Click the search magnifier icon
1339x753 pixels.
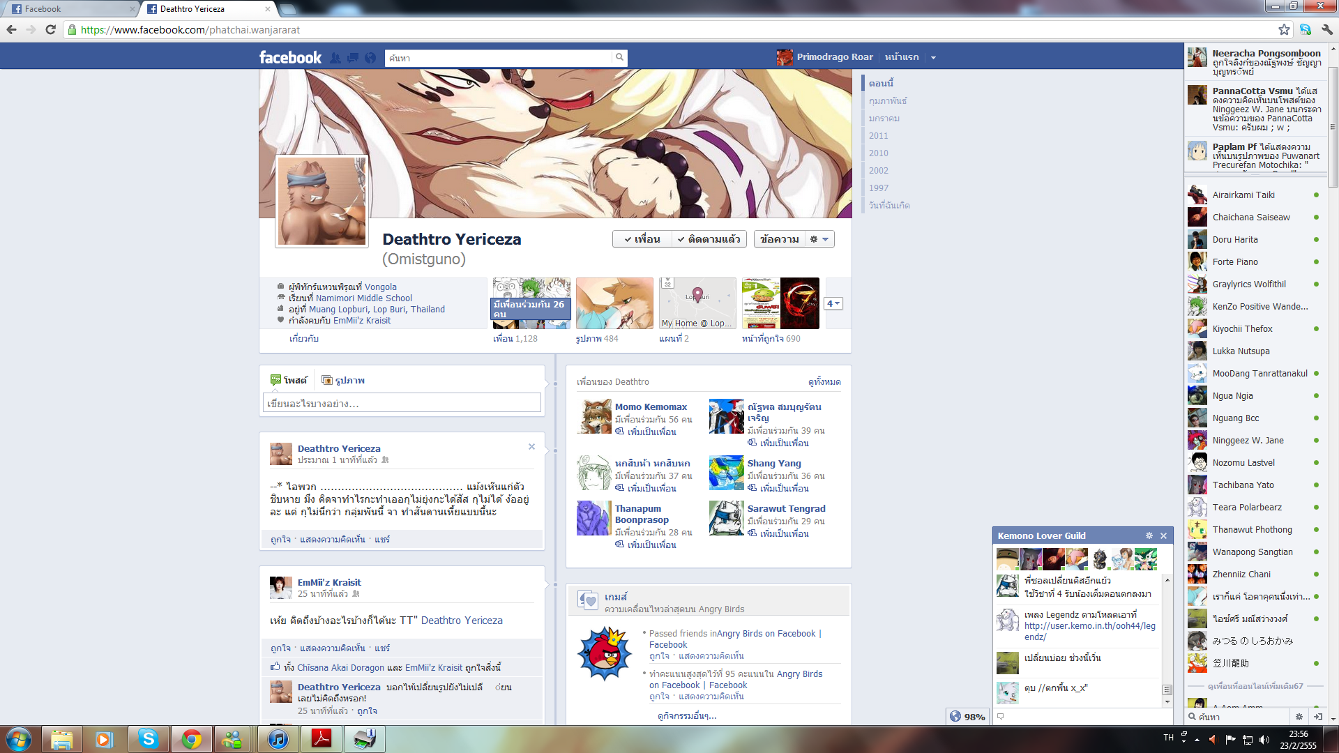pyautogui.click(x=619, y=57)
